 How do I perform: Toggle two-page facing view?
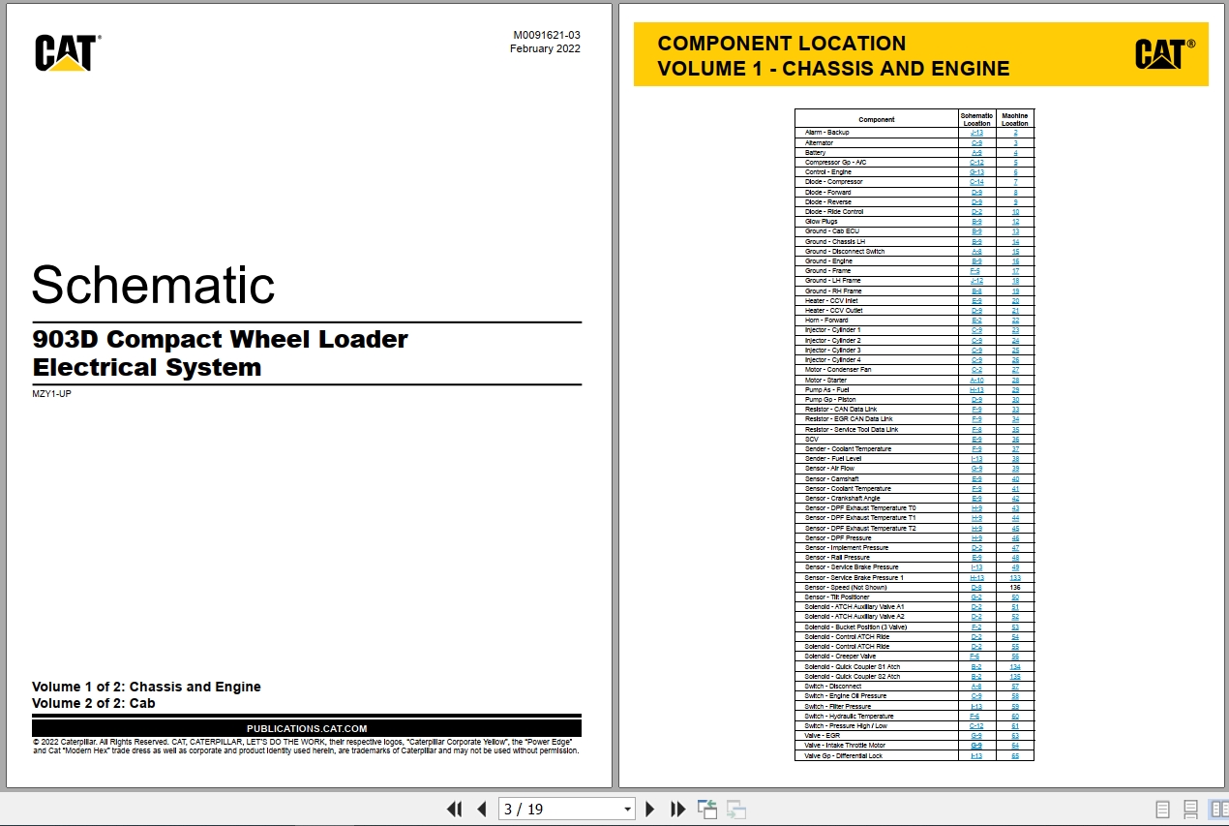(x=1216, y=810)
